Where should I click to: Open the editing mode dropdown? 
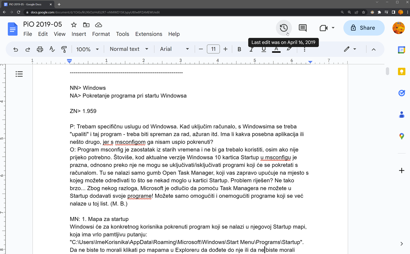pos(350,49)
